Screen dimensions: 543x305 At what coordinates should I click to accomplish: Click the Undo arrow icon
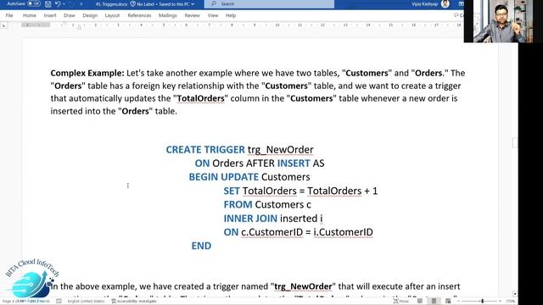click(58, 3)
